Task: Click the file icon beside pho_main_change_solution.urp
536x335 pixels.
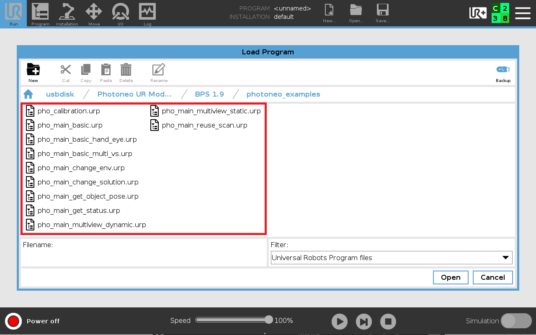Action: 30,182
